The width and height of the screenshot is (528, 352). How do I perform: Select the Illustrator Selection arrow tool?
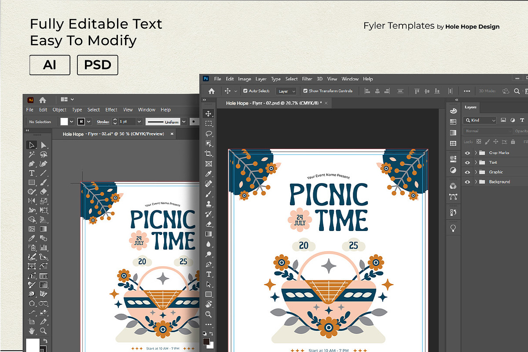pos(32,145)
